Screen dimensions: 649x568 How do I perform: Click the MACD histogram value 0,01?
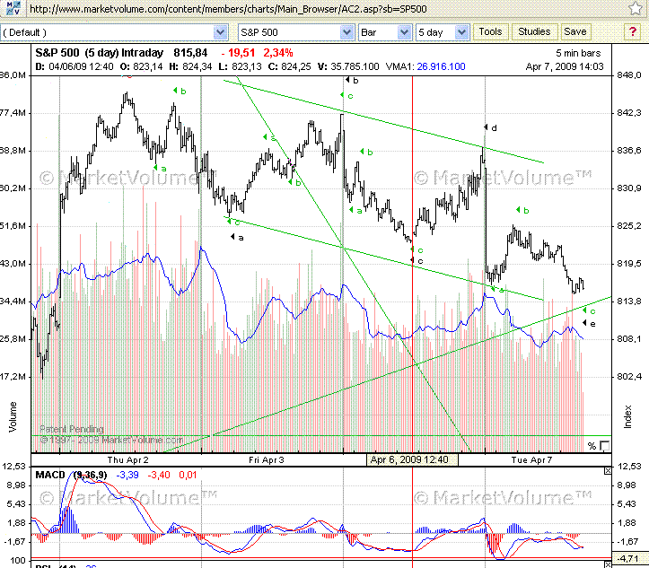188,475
